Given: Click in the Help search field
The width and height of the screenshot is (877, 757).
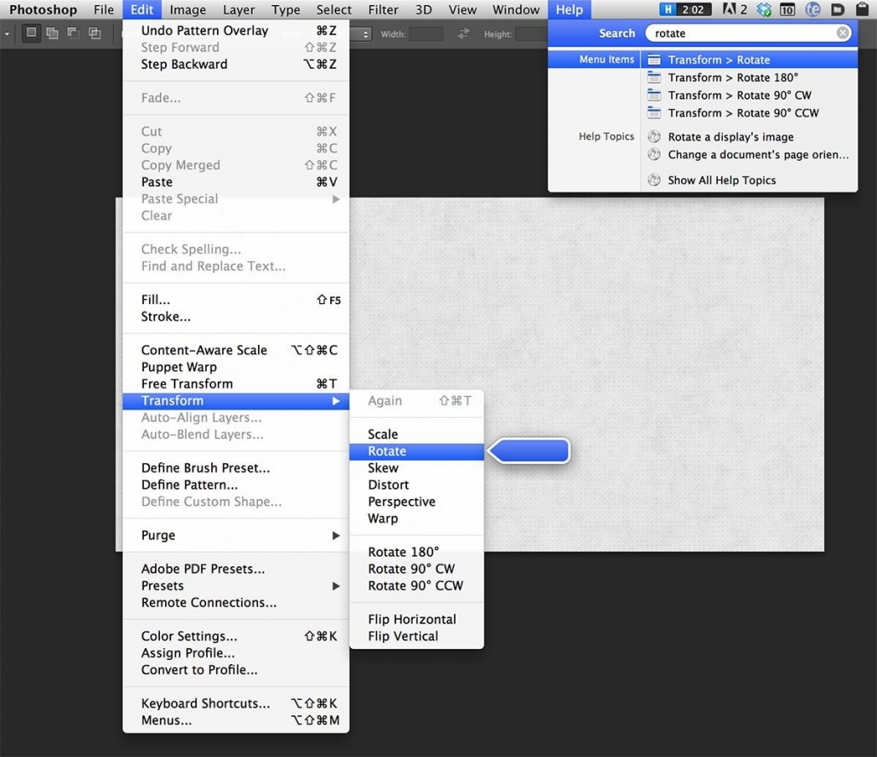Looking at the screenshot, I should [x=748, y=33].
